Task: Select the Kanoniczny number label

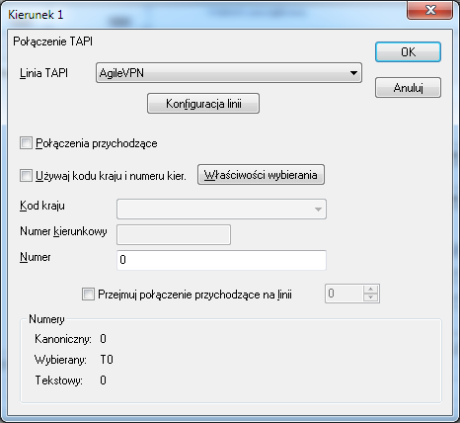Action: pyautogui.click(x=63, y=339)
